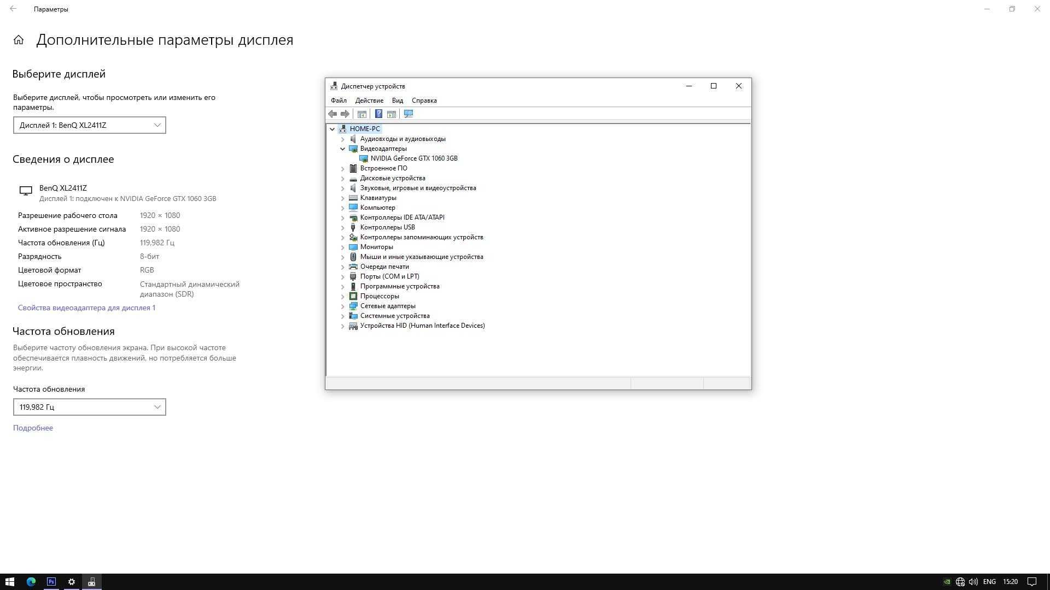
Task: Open Photoshop from the taskbar
Action: pos(51,582)
